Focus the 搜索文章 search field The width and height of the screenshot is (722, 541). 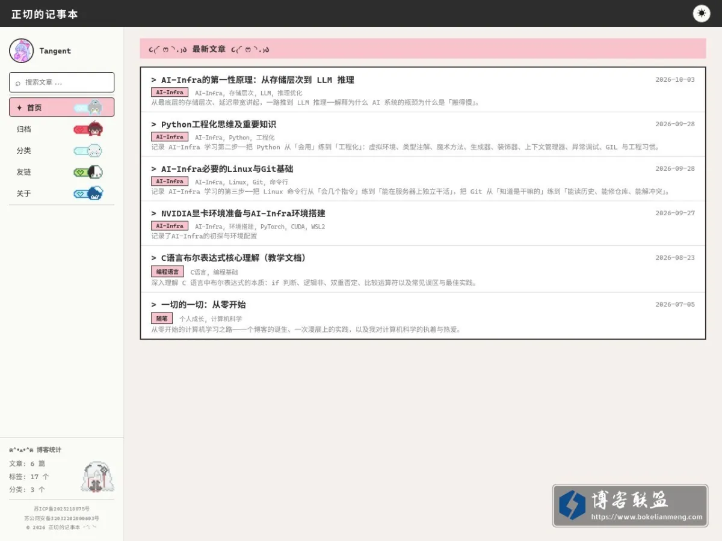coord(61,82)
